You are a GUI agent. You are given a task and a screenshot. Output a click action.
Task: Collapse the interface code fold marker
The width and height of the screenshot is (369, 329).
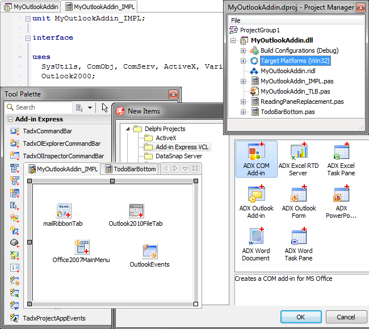point(28,38)
